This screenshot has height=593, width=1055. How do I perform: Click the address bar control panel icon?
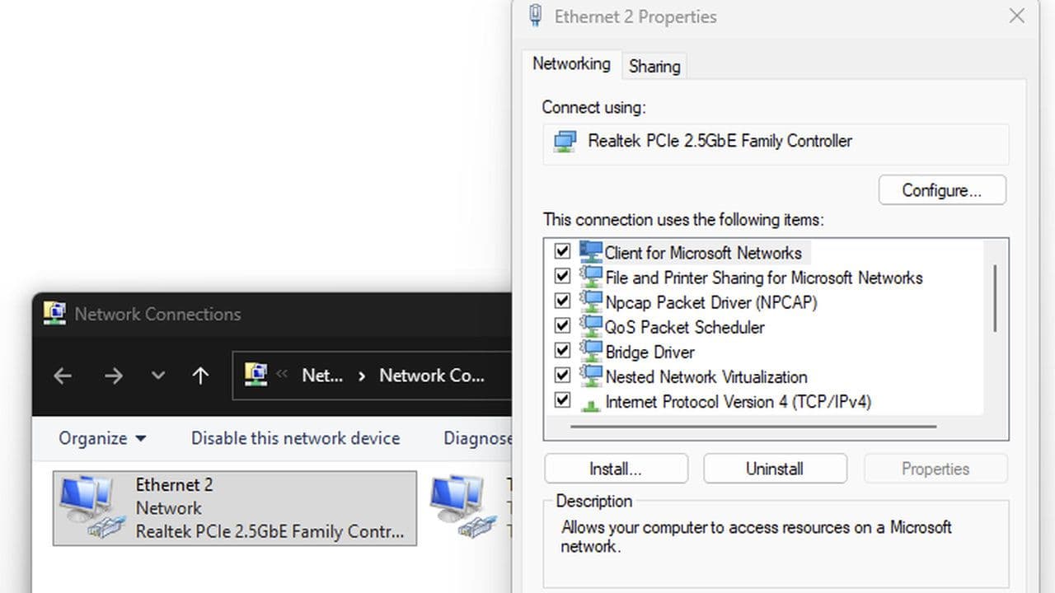(x=256, y=376)
